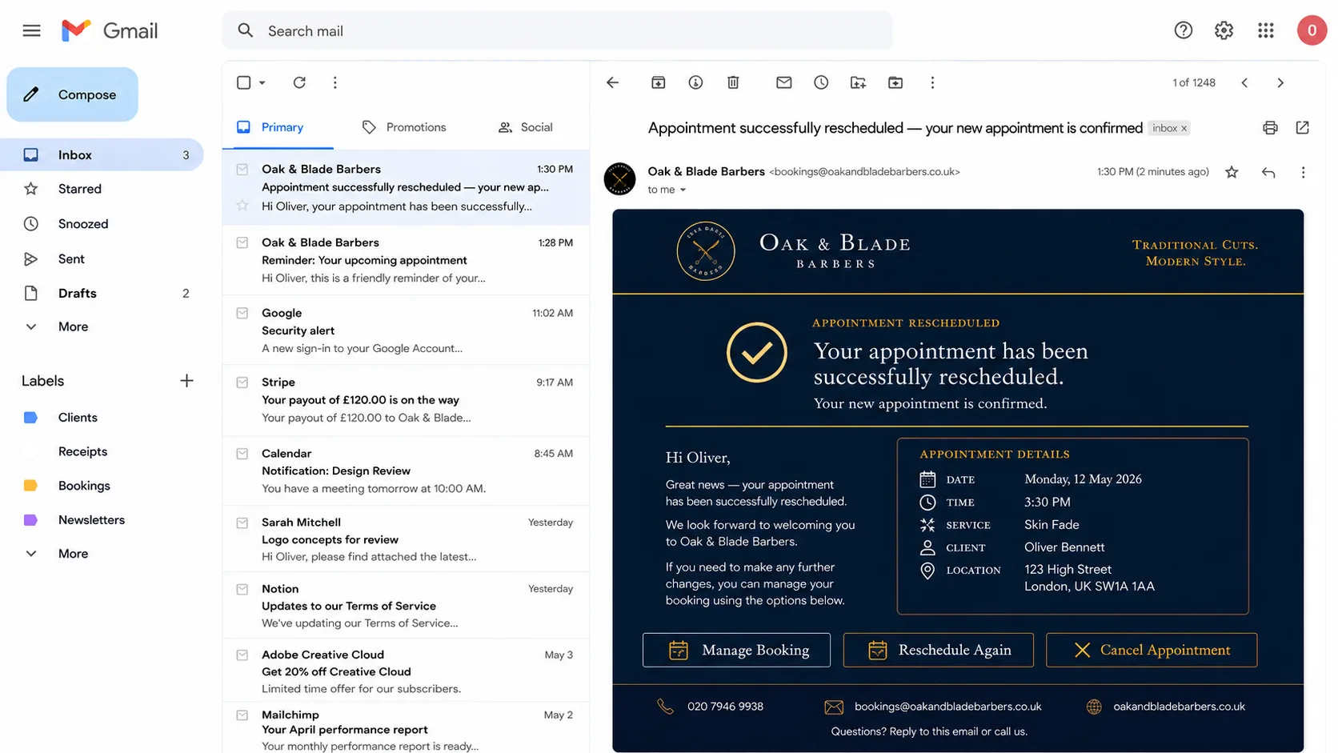Image resolution: width=1338 pixels, height=753 pixels.
Task: Create a new label plus icon
Action: point(186,381)
